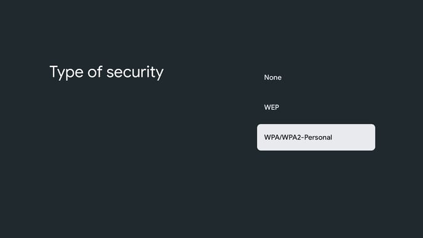This screenshot has width=423, height=238.
Task: Select the highlighted WPA/WPA2-Personal option
Action: click(x=316, y=137)
